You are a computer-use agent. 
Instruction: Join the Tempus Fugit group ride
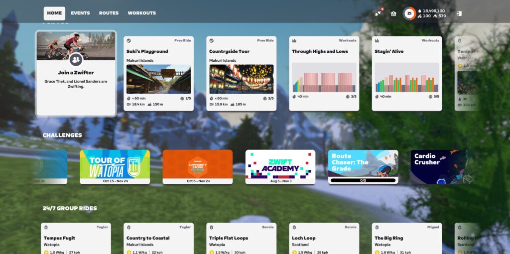coord(76,239)
